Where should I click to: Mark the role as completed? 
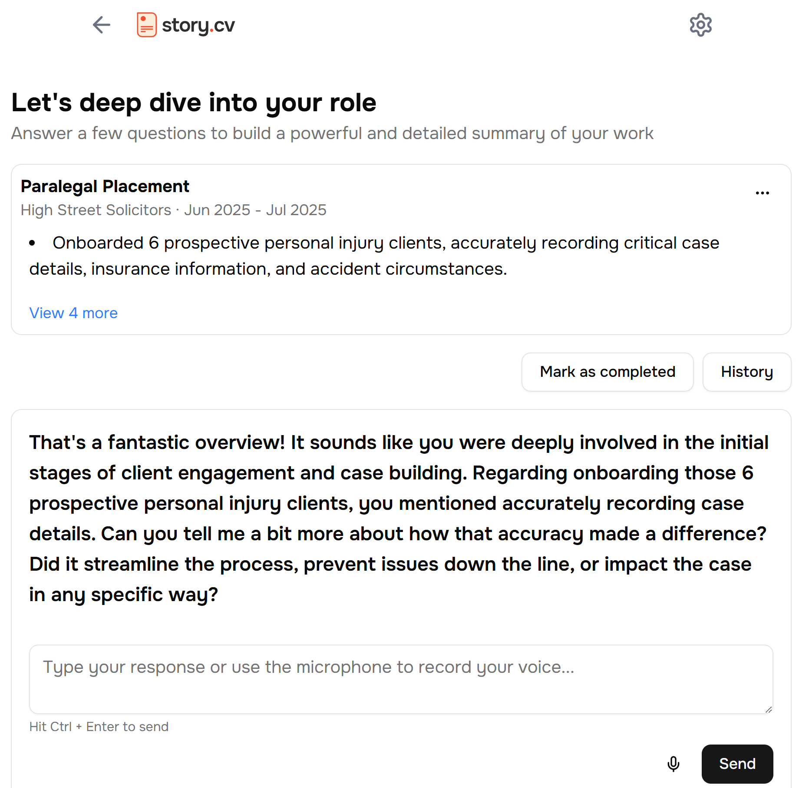pyautogui.click(x=607, y=372)
